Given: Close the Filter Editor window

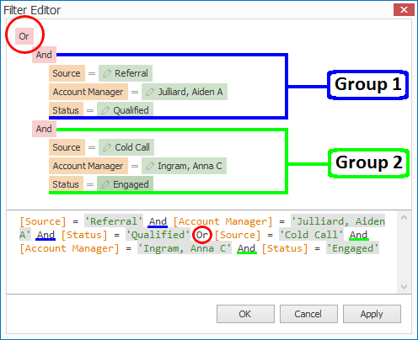Looking at the screenshot, I should tap(404, 10).
